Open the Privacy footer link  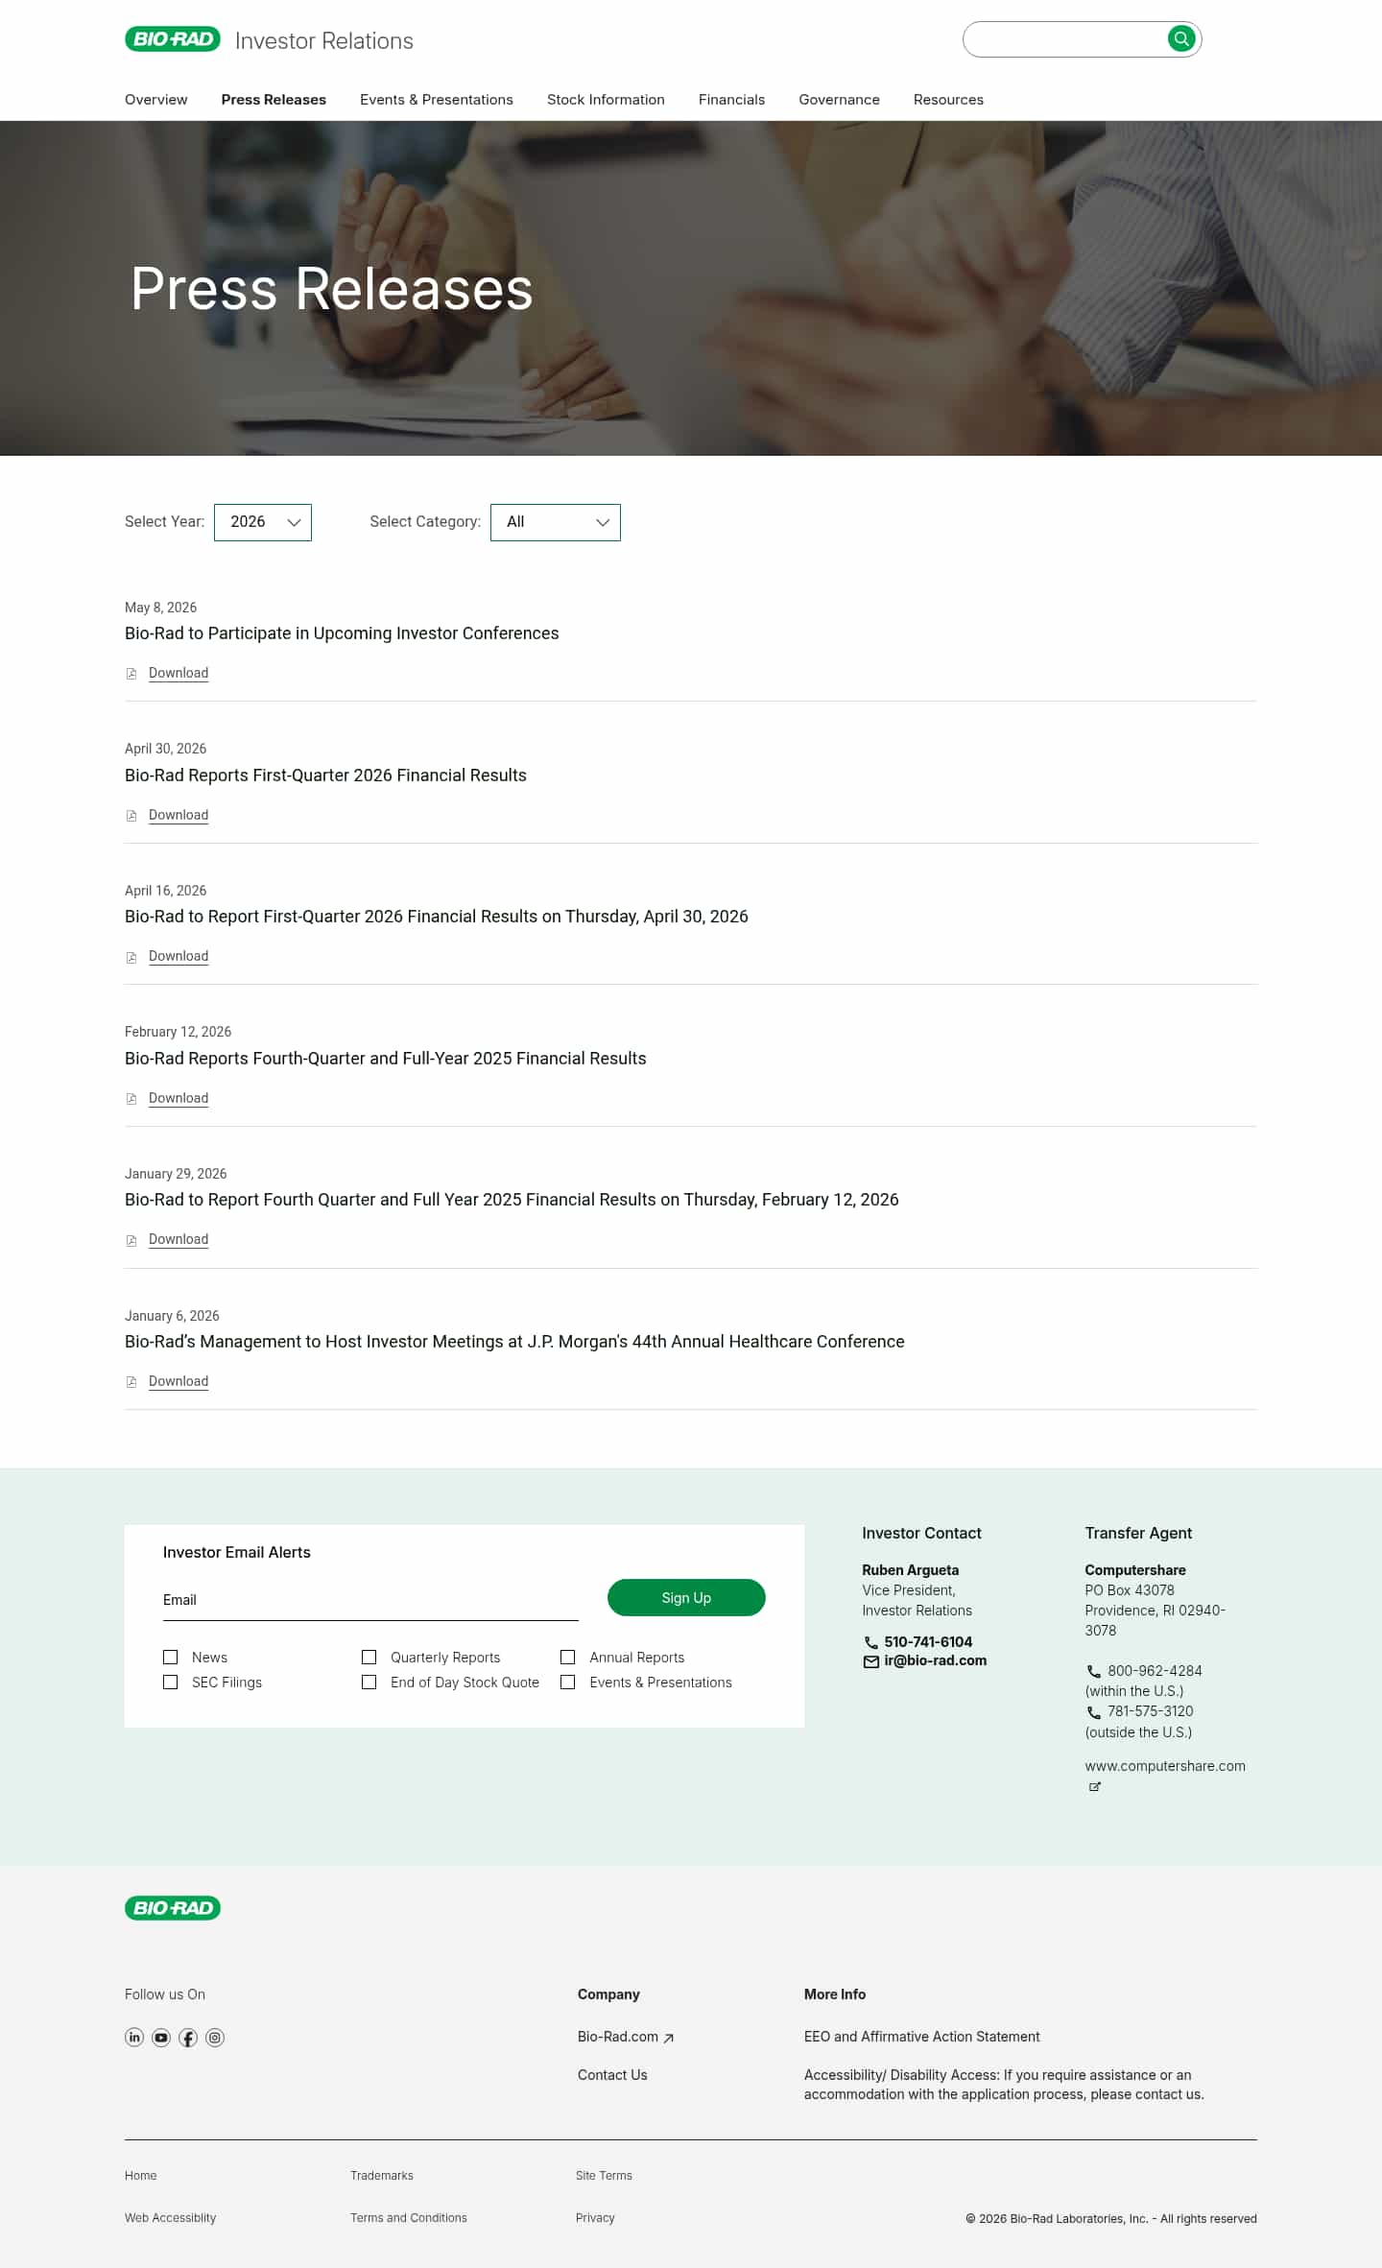click(x=595, y=2218)
